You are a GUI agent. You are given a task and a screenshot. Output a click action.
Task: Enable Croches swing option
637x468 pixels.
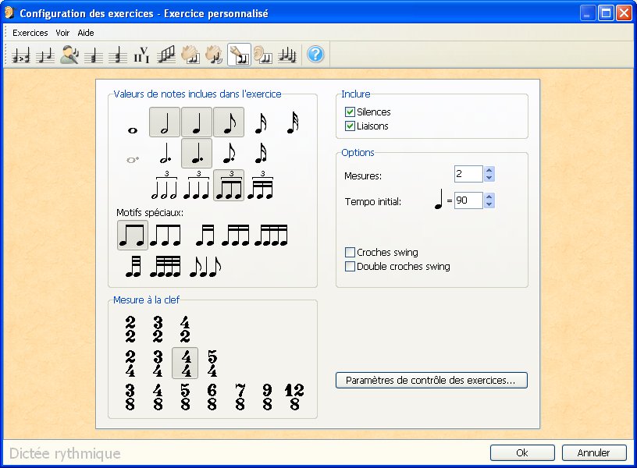pyautogui.click(x=350, y=253)
